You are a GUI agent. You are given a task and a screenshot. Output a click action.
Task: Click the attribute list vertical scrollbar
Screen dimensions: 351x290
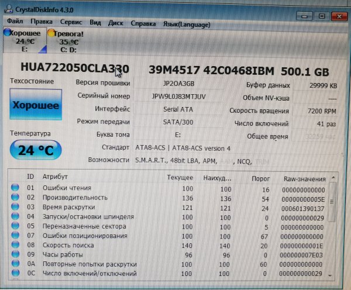coord(333,228)
